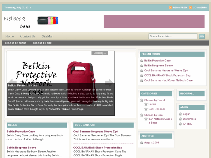Click the COMMENTS feed link
211x158 pixels.
pyautogui.click(x=200, y=8)
